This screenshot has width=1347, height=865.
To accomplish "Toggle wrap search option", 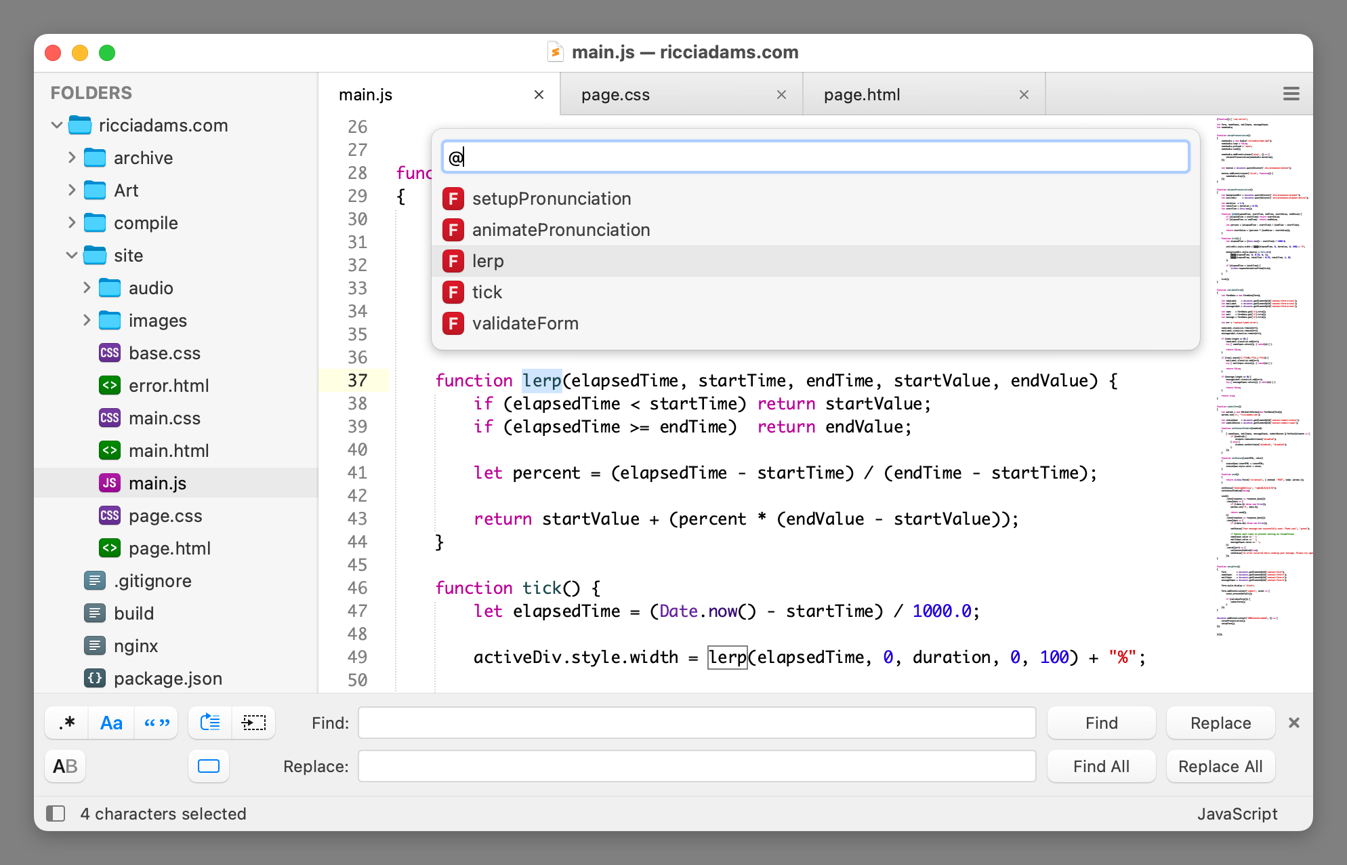I will [210, 723].
